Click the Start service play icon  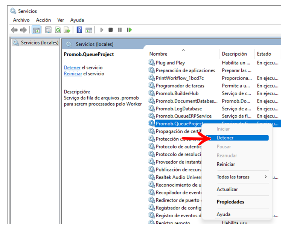pos(102,30)
